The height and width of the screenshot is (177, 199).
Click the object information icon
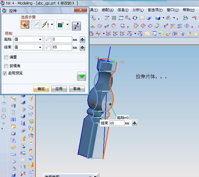pos(93,18)
